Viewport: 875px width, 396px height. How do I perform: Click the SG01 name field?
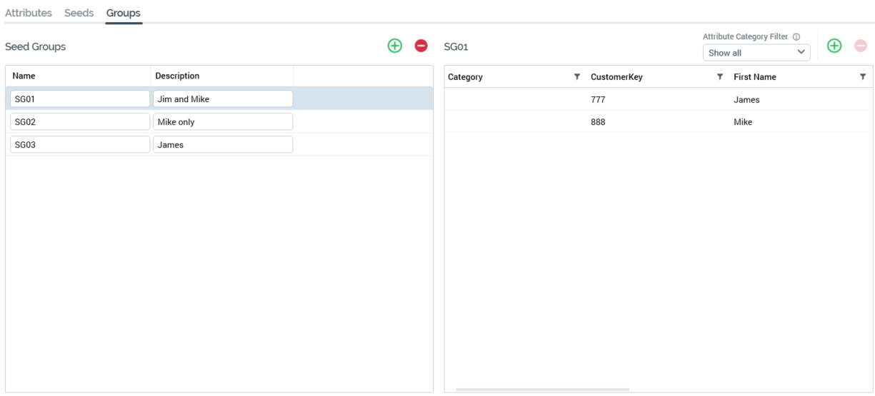coord(80,99)
